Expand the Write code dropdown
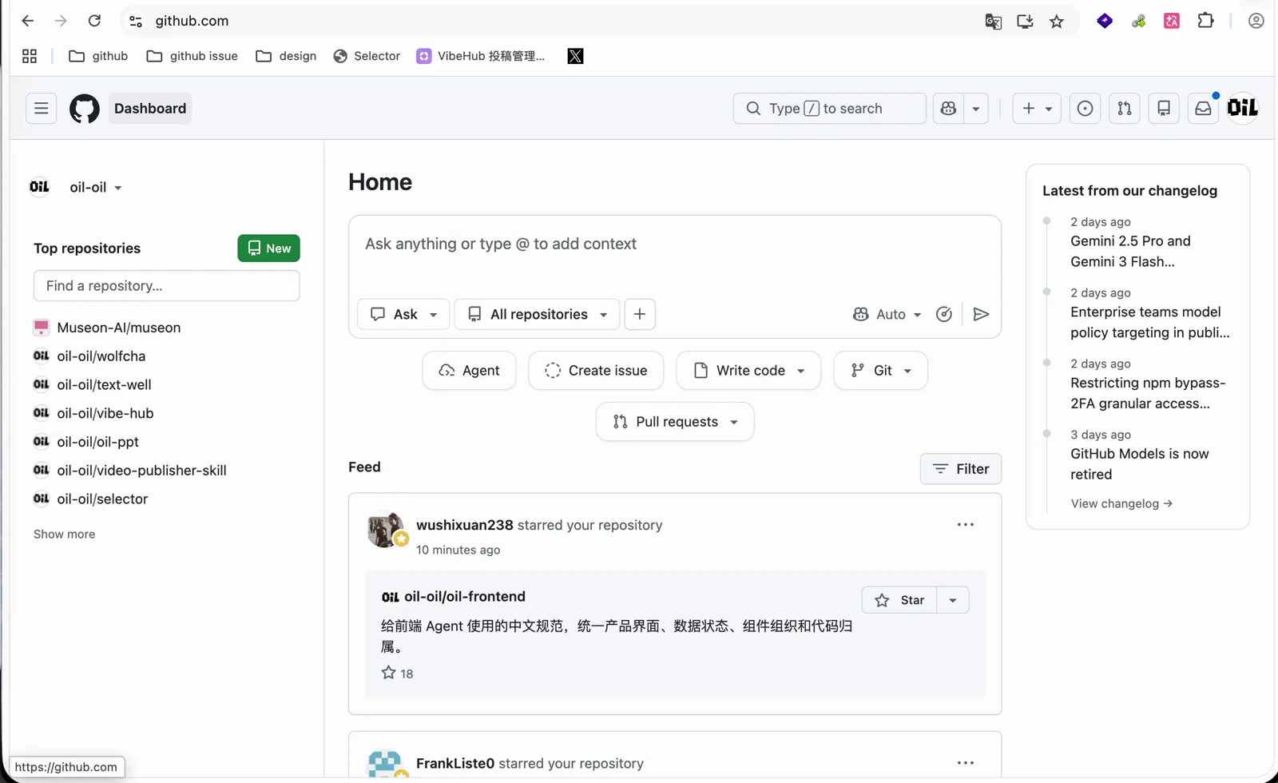Screen dimensions: 1278x783 pos(748,370)
